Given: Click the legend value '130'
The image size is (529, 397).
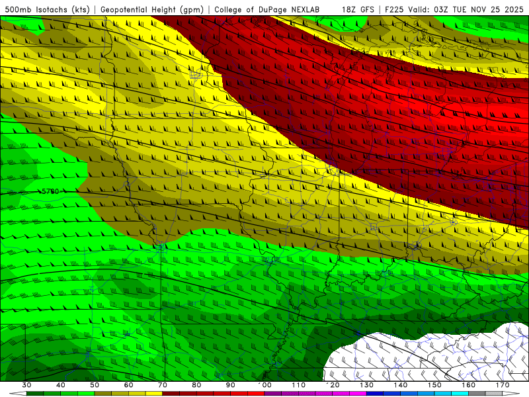Looking at the screenshot, I should point(367,385).
